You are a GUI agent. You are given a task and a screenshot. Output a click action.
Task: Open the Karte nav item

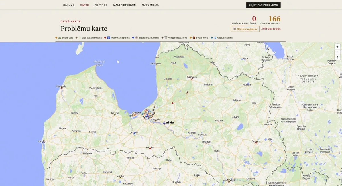(x=85, y=5)
